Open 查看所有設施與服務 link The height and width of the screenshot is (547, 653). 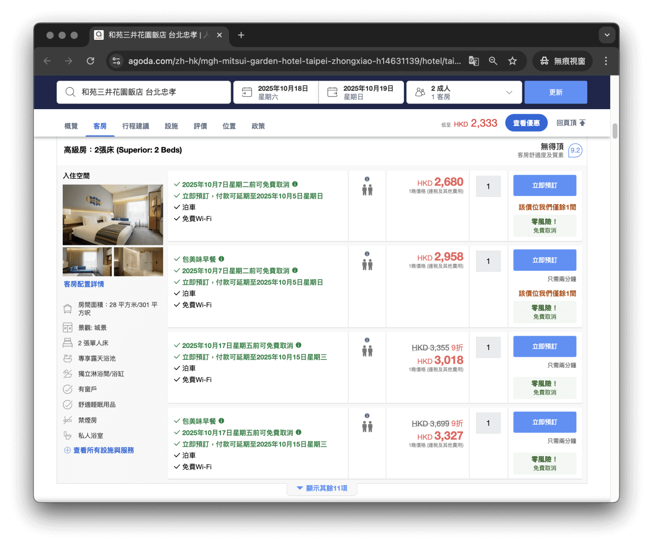[x=103, y=450]
